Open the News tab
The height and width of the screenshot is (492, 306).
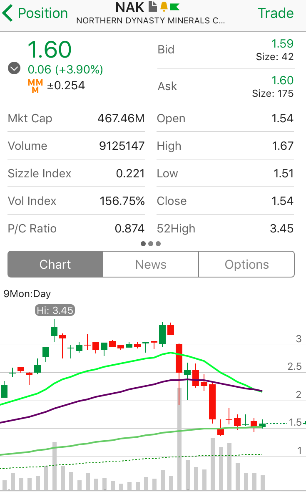[151, 264]
